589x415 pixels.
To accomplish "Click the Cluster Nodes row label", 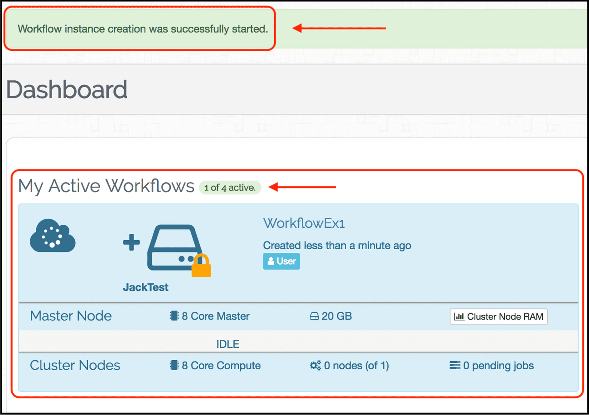I will [75, 365].
